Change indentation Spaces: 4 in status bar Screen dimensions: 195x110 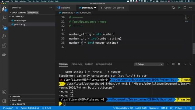pyautogui.click(x=154, y=108)
